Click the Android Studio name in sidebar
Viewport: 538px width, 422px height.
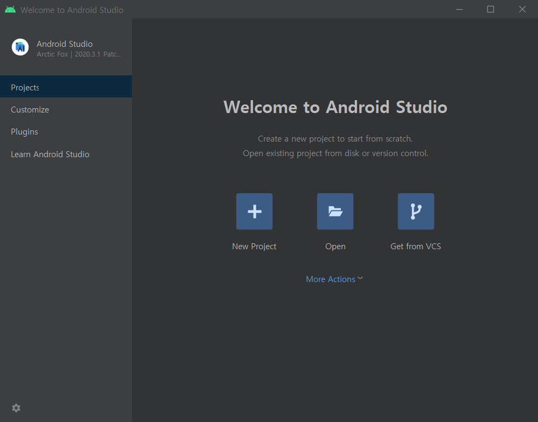65,44
